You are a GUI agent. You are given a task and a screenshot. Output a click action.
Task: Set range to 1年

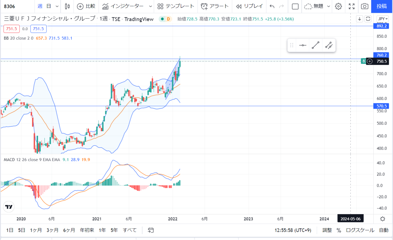pyautogui.click(x=102, y=230)
